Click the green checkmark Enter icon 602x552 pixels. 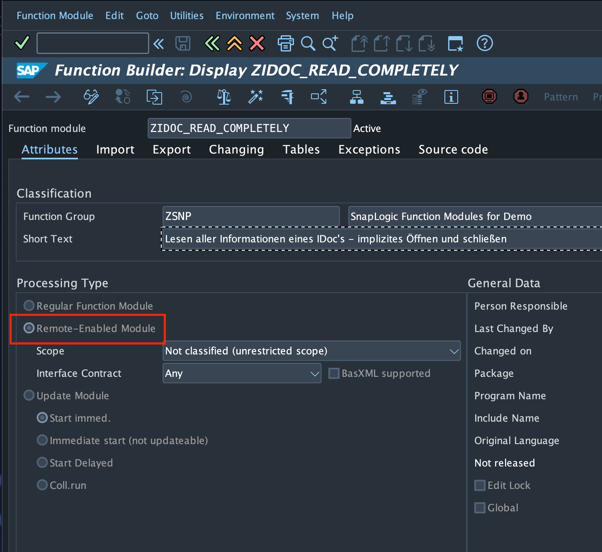point(22,43)
